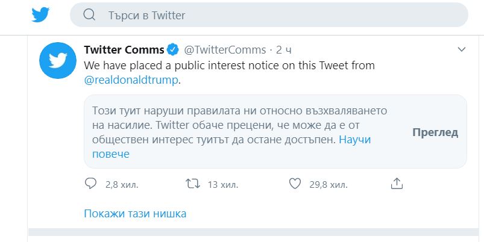Open the @realdonaldtrump mention link
The height and width of the screenshot is (242, 484).
tap(131, 80)
